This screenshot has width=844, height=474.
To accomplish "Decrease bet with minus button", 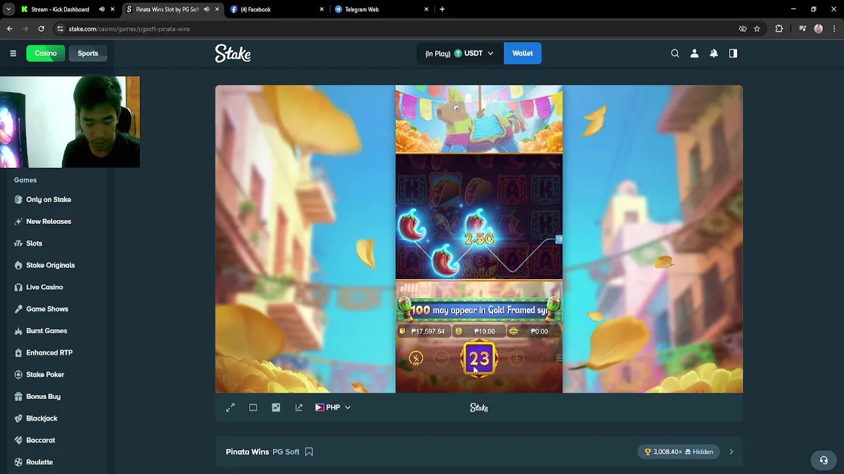I will pyautogui.click(x=441, y=358).
